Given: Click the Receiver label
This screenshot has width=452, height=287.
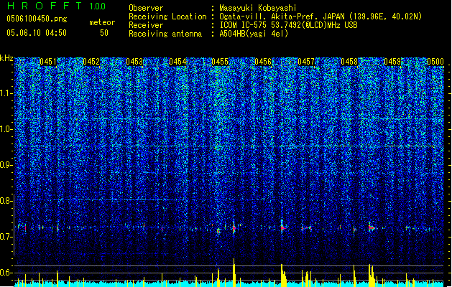Looking at the screenshot, I should pyautogui.click(x=146, y=25).
